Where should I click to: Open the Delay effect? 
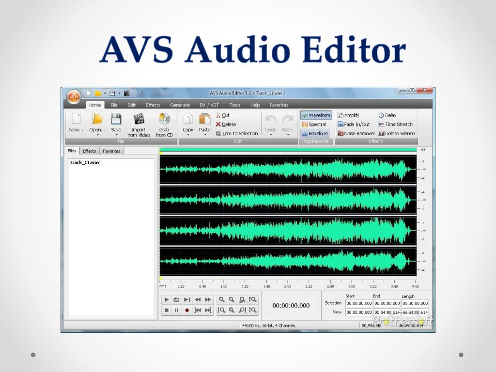click(x=387, y=115)
